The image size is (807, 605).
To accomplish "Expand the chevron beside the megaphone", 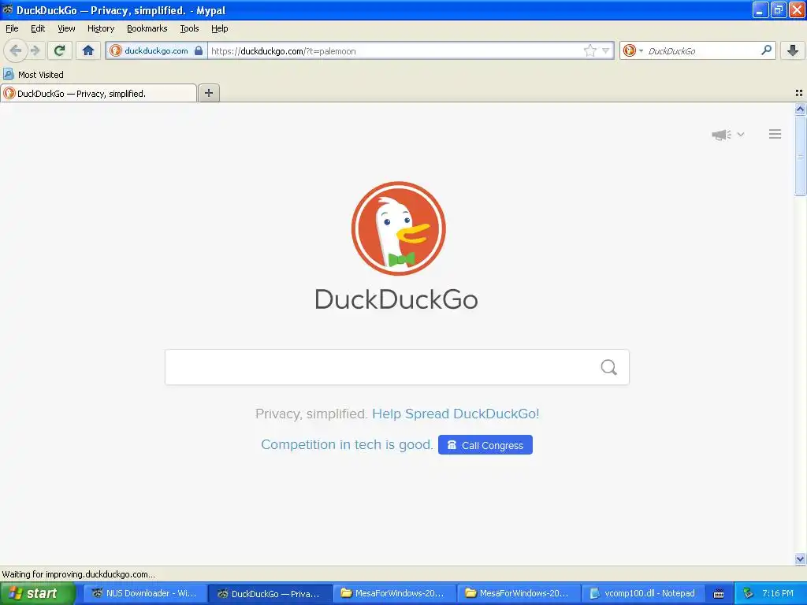I will tap(741, 134).
